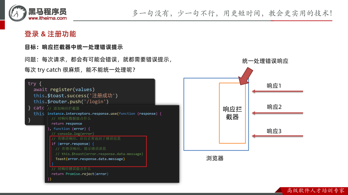Click the 响应2 label
Viewport: 348px width, 195px height.
coord(274,107)
